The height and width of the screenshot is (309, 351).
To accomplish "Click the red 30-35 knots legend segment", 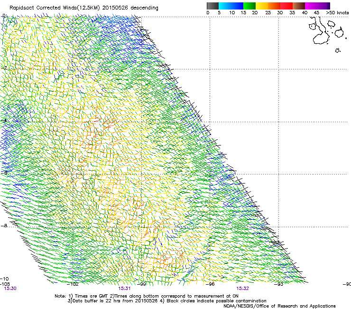I will point(286,6).
